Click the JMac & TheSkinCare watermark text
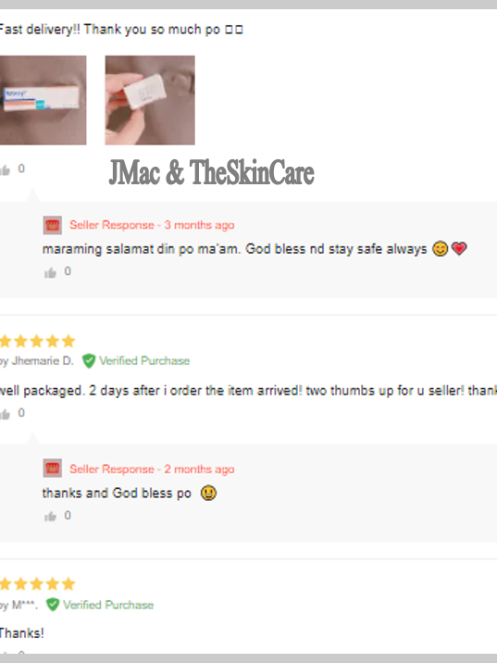This screenshot has height=663, width=497. pyautogui.click(x=211, y=172)
